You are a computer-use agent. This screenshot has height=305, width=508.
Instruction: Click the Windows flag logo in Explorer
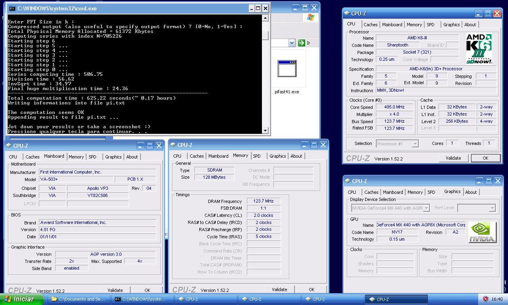tap(310, 17)
